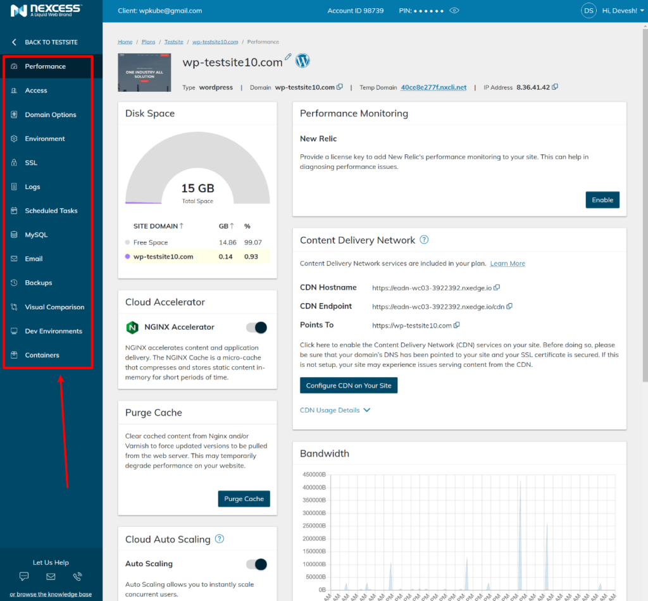
Task: Open the Content Delivery Network help tooltip
Action: 424,240
